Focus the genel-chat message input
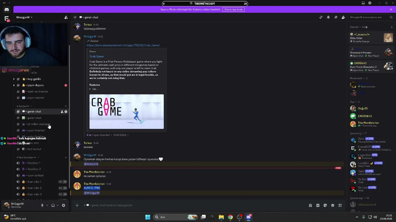396x222 pixels. click(192, 205)
